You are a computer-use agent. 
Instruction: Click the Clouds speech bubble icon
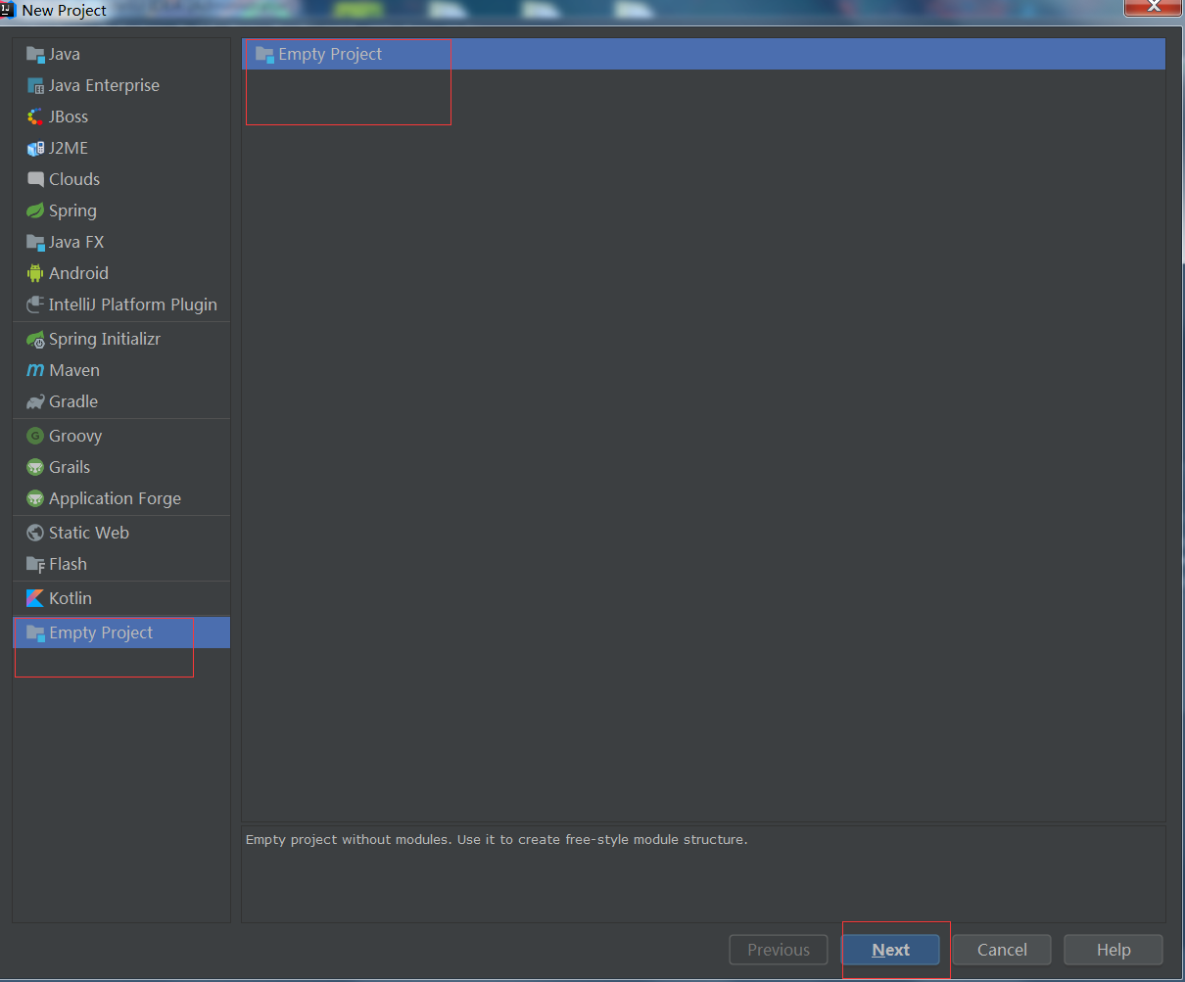pos(35,180)
